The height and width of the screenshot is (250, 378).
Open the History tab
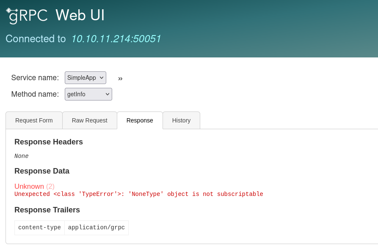[x=181, y=120]
